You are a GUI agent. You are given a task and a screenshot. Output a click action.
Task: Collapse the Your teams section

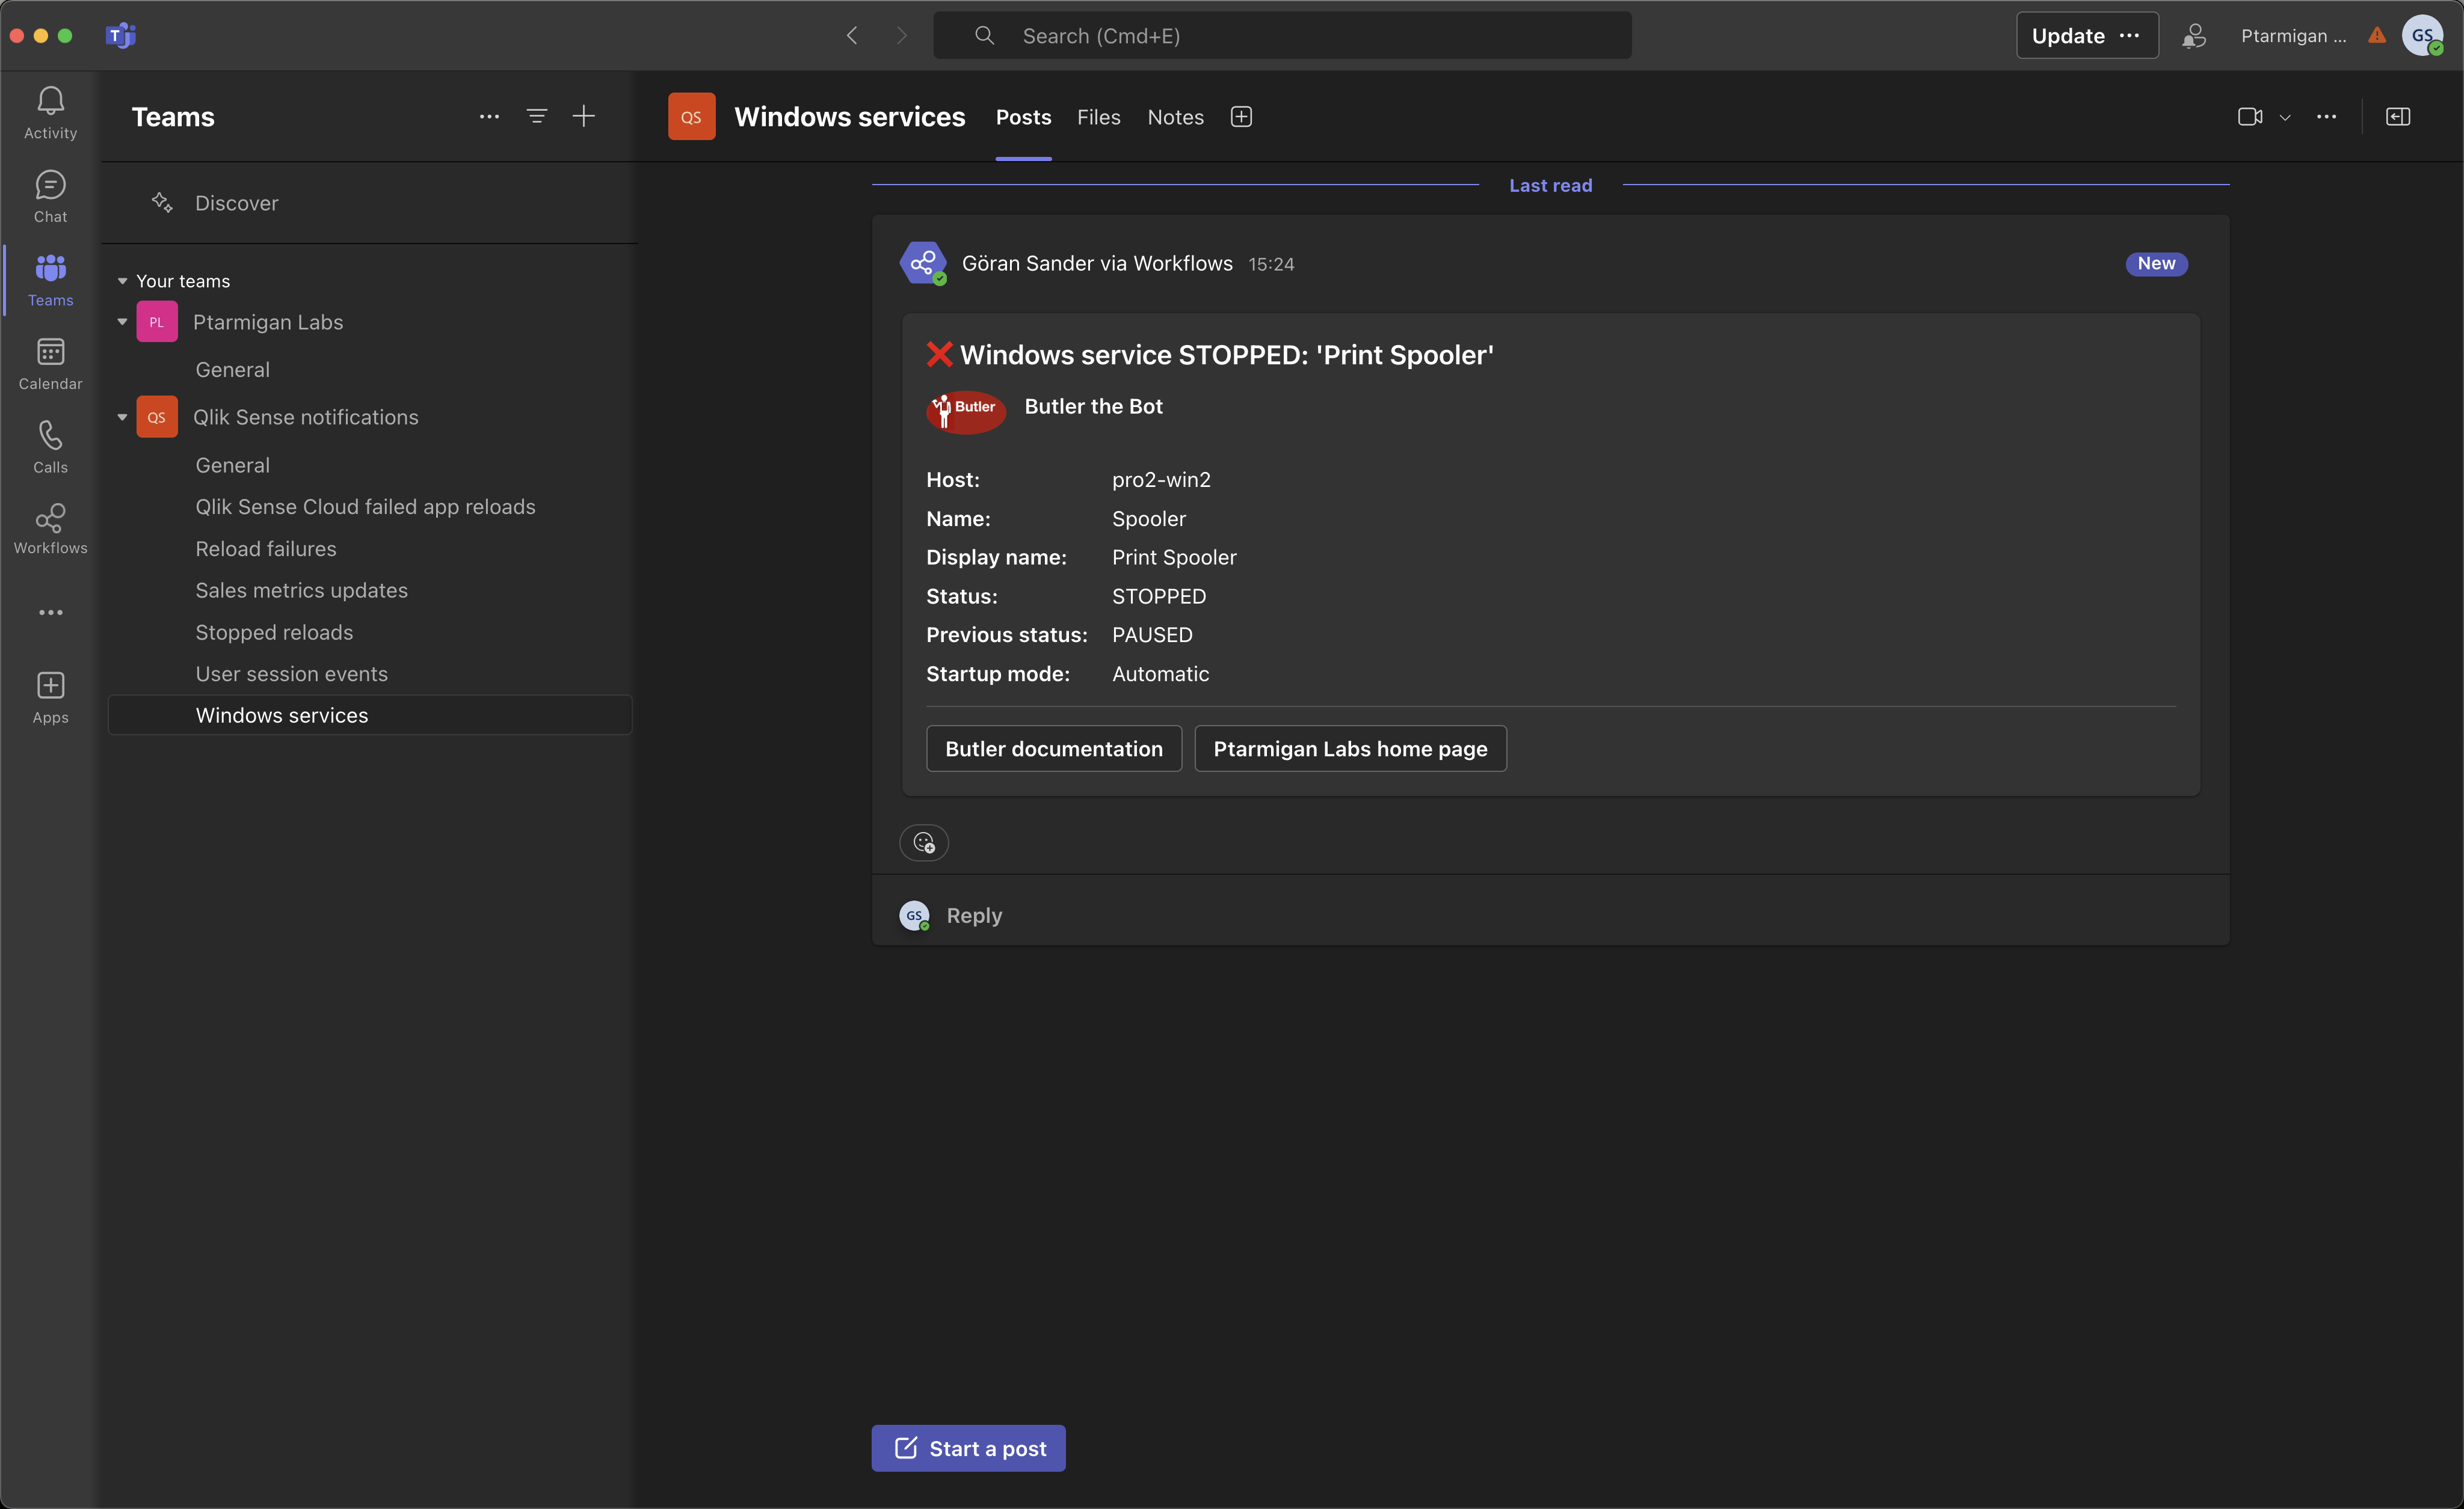pos(122,282)
